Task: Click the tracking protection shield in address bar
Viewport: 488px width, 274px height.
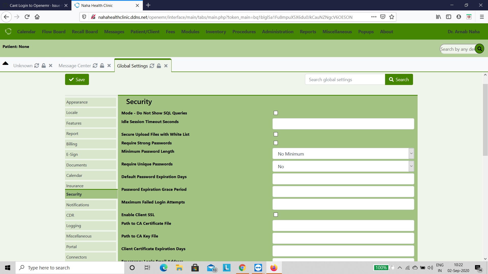Action: [x=84, y=17]
